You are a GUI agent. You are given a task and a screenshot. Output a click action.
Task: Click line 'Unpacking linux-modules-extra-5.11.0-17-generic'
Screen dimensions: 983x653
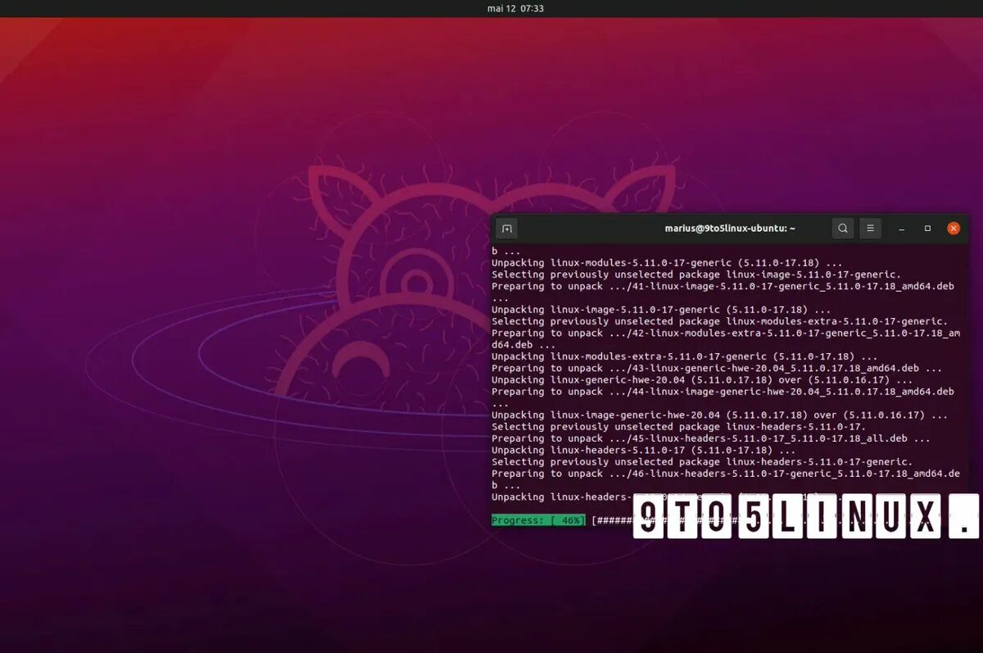click(x=685, y=356)
